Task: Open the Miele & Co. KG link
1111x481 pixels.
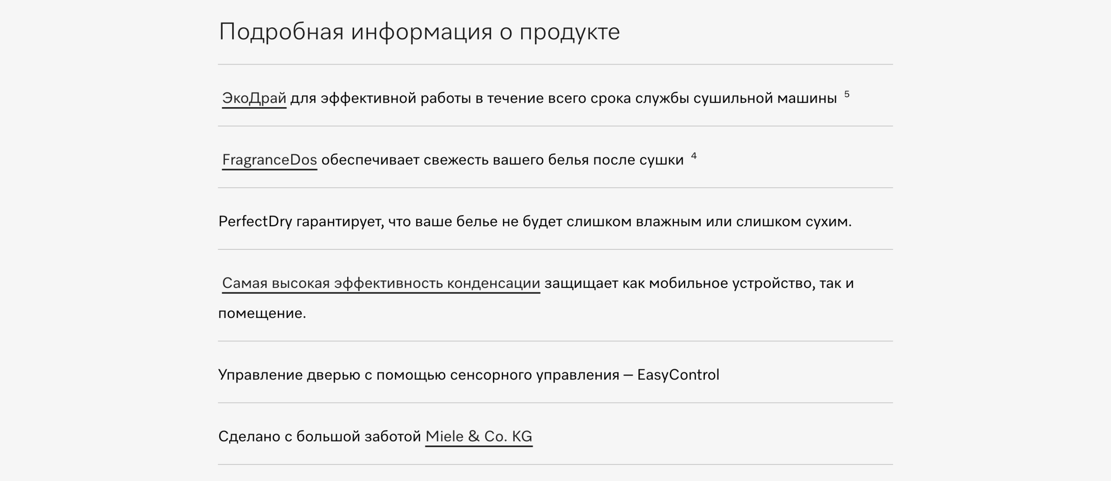Action: pos(479,436)
